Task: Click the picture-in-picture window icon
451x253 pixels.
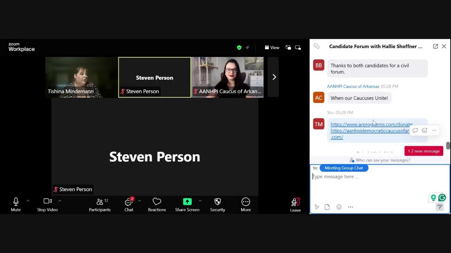Action: coord(298,47)
